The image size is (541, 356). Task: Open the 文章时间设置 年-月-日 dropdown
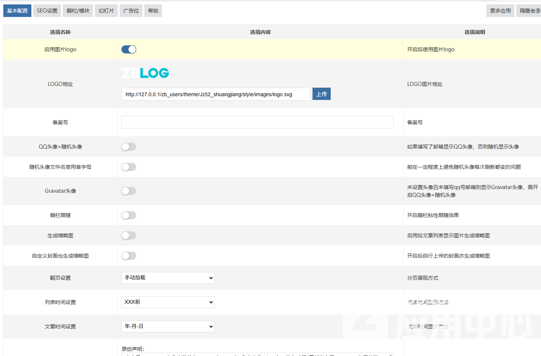(x=168, y=327)
